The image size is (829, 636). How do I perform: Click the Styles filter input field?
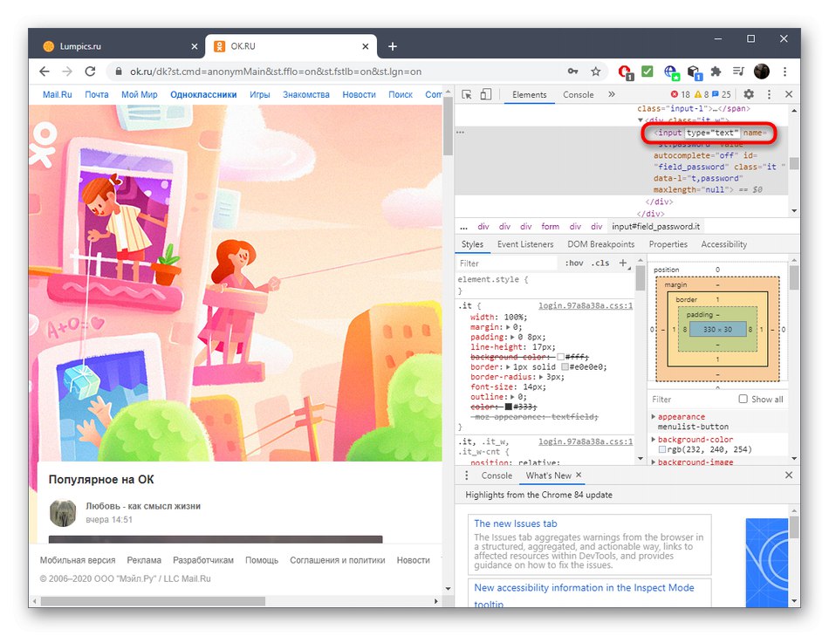(506, 263)
